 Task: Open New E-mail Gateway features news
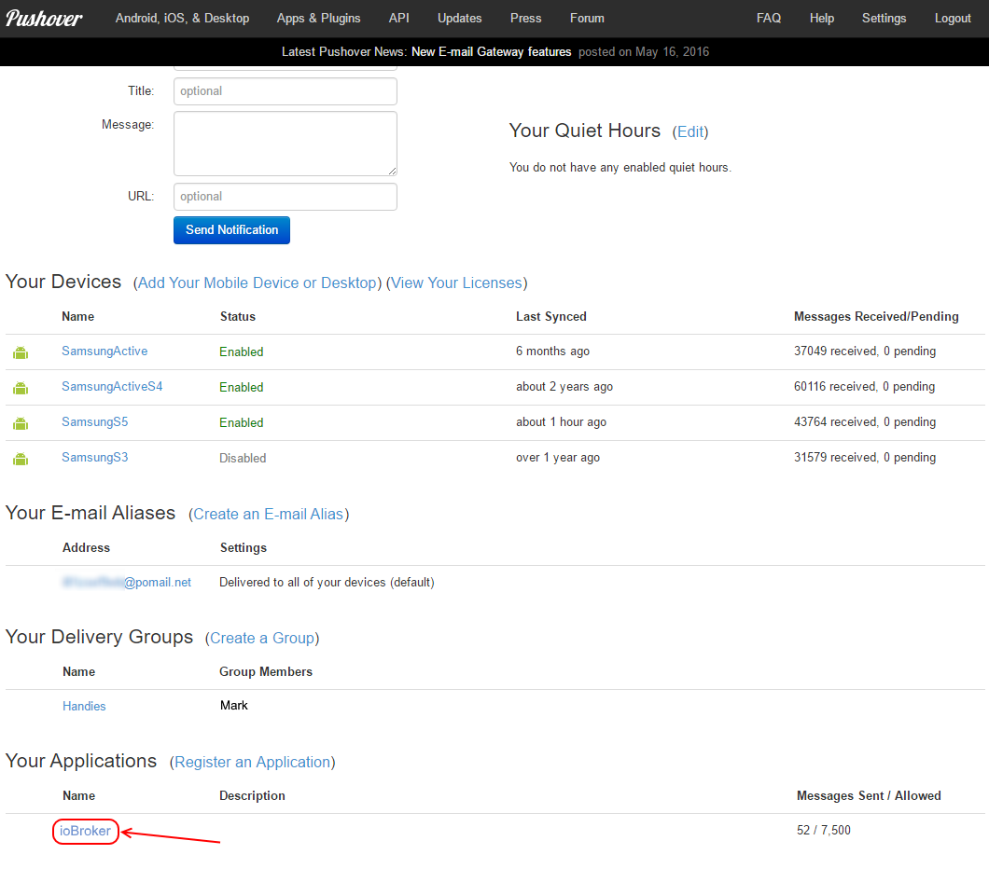point(492,51)
